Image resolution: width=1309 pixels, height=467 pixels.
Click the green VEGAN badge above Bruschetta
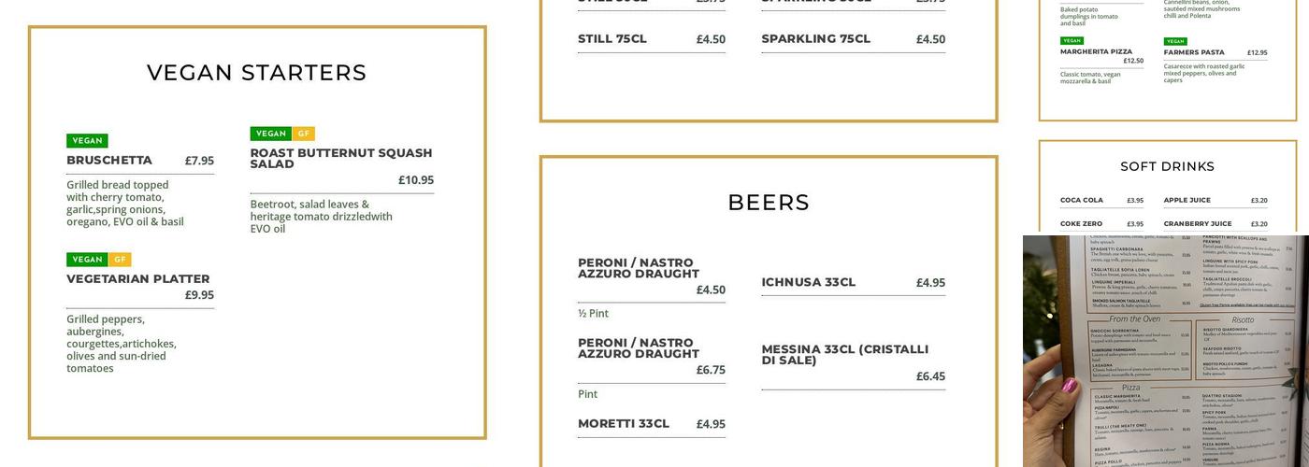(x=87, y=141)
